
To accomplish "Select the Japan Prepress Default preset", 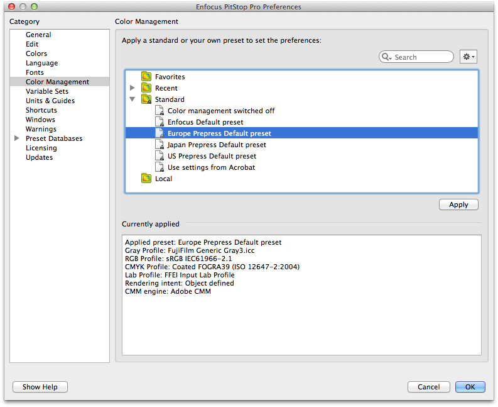I will coord(301,145).
